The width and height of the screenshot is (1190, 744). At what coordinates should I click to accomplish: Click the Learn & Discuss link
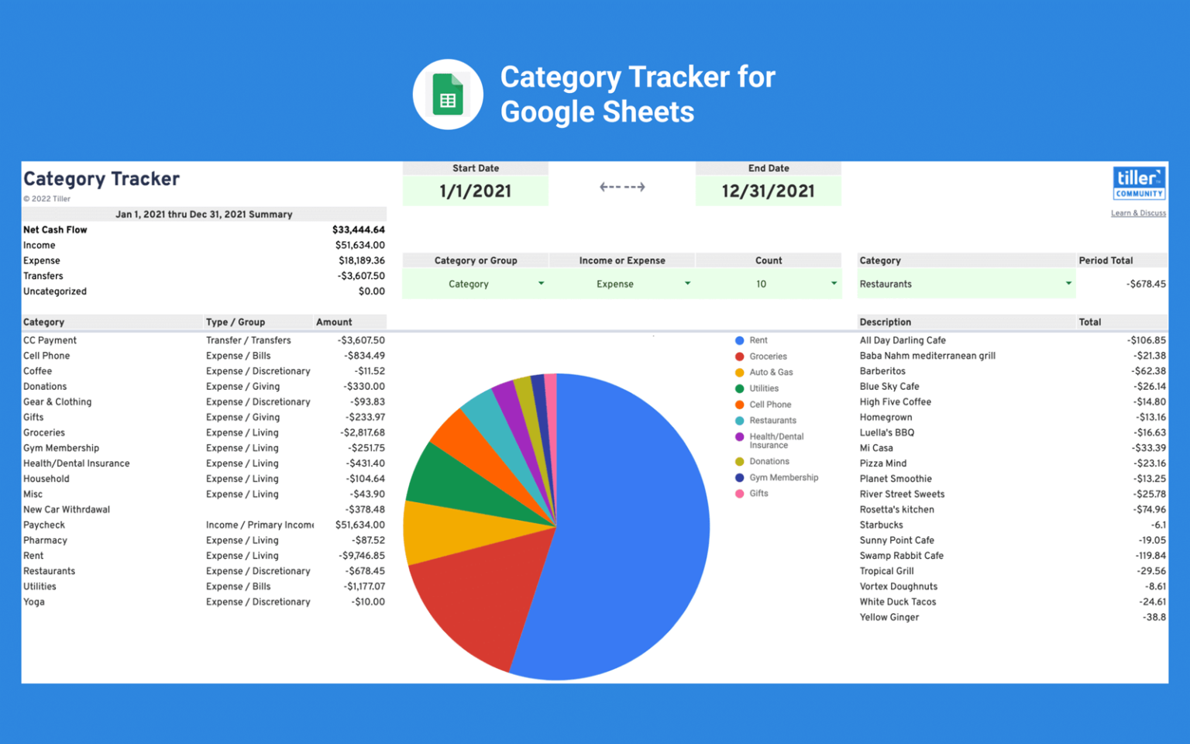click(x=1137, y=213)
